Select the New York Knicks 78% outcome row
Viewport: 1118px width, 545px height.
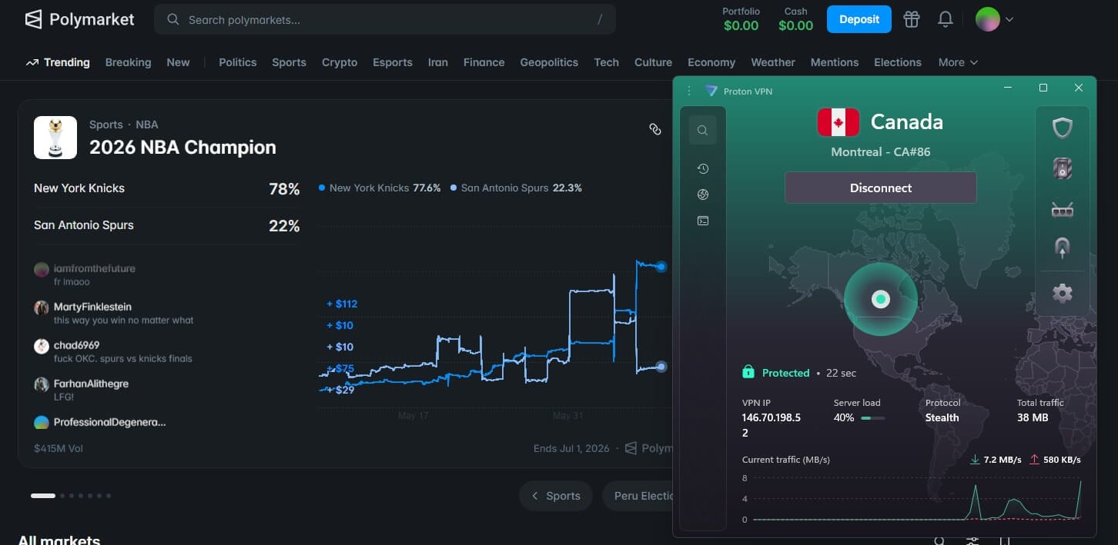pyautogui.click(x=167, y=188)
